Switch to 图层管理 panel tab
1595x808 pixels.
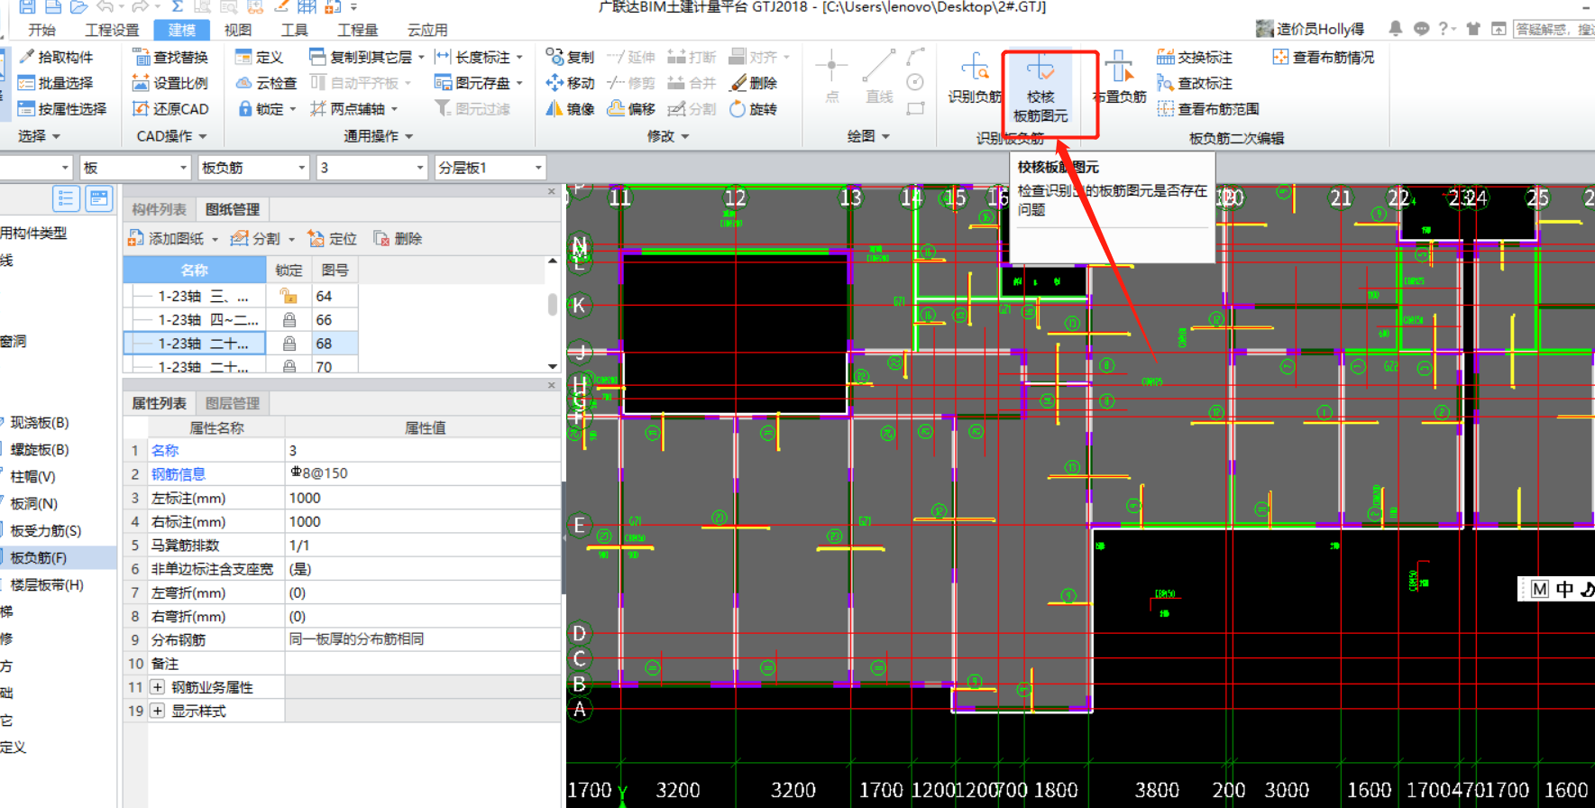(x=233, y=403)
